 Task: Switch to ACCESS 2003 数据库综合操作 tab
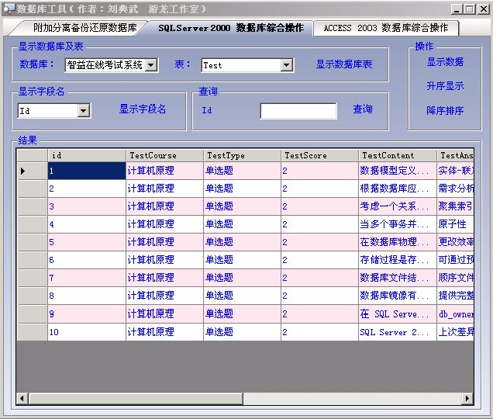coord(385,28)
